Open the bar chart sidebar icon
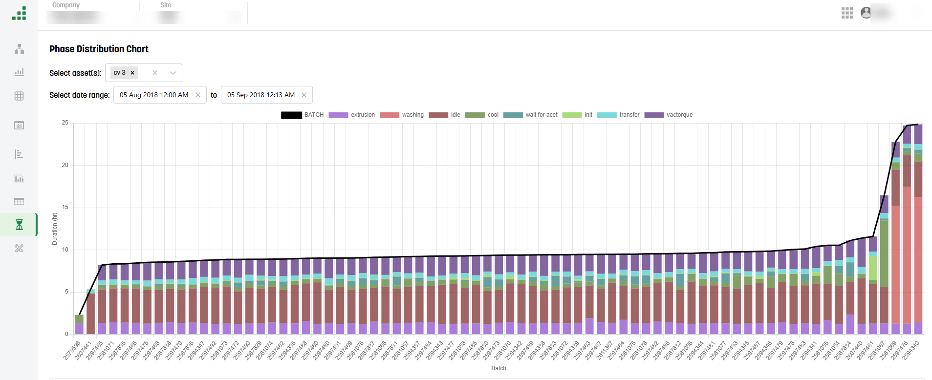Image resolution: width=932 pixels, height=380 pixels. 19,72
